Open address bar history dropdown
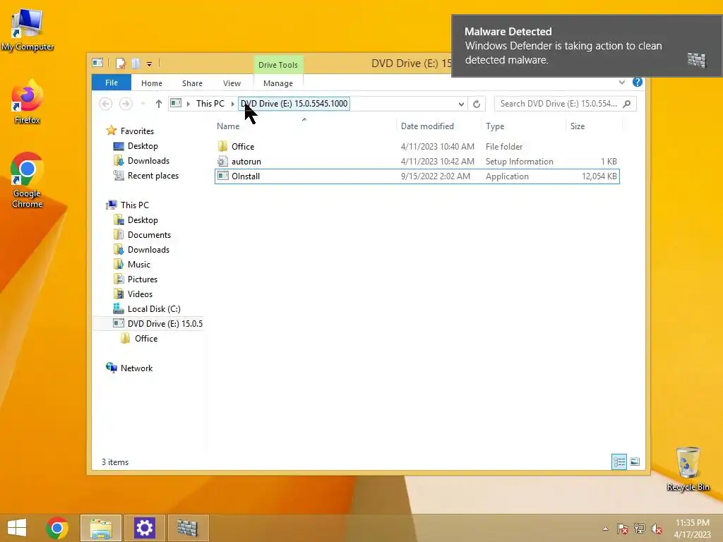 [461, 104]
